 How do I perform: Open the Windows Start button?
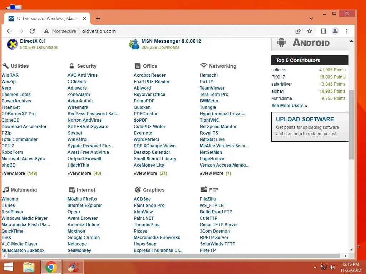coord(9,267)
